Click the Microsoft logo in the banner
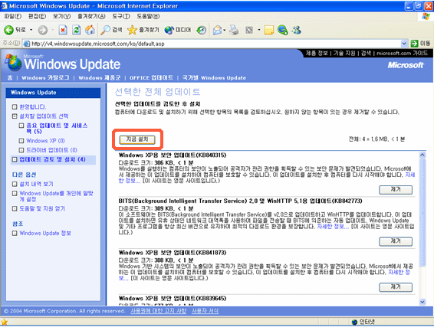434x327 pixels. (405, 65)
